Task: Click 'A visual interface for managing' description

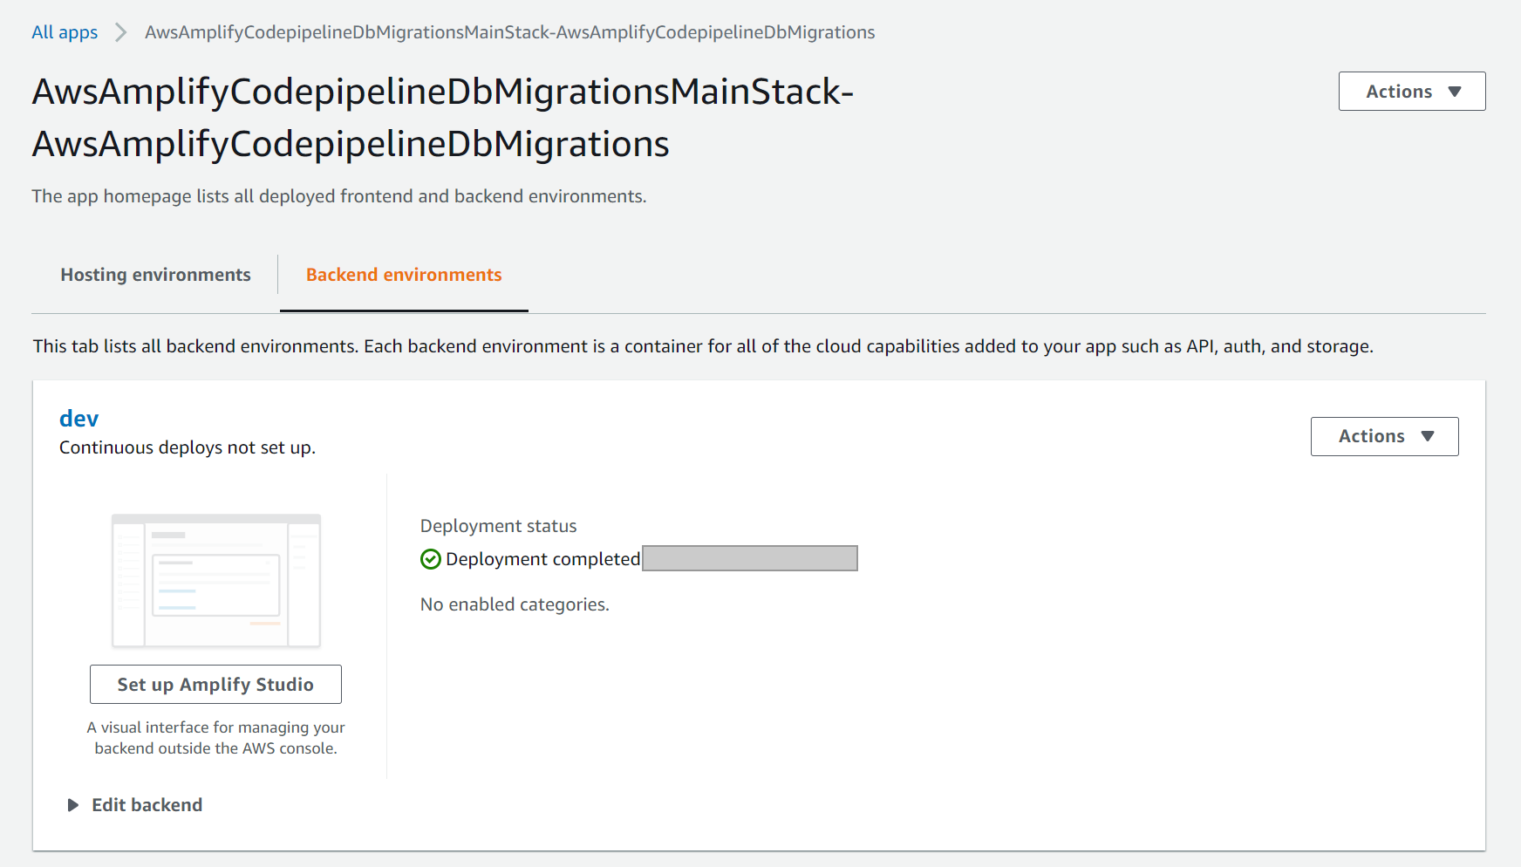Action: point(215,738)
